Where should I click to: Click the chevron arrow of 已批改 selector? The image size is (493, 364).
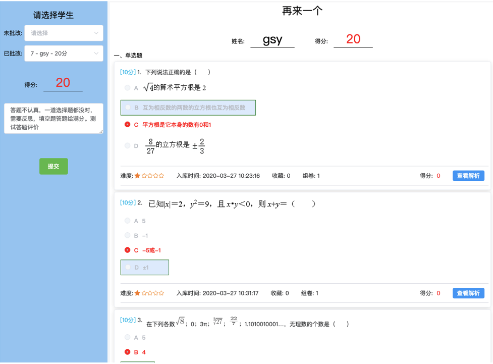[x=96, y=54]
